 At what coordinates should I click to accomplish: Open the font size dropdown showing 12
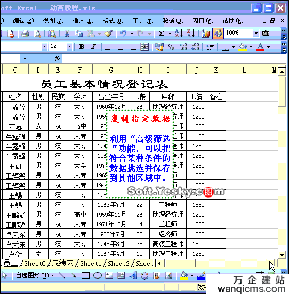(69, 46)
